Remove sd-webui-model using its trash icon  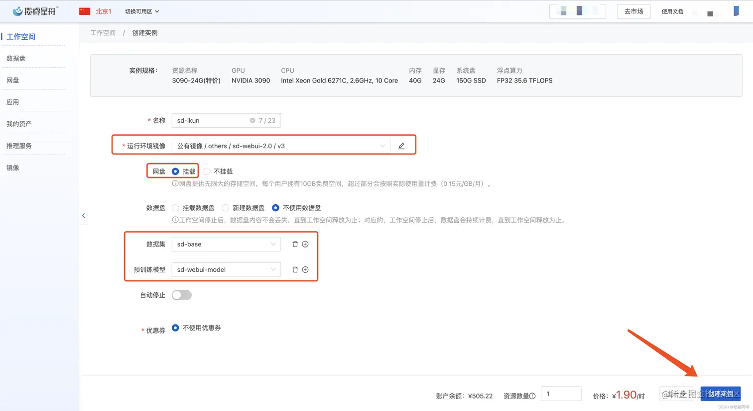(294, 269)
